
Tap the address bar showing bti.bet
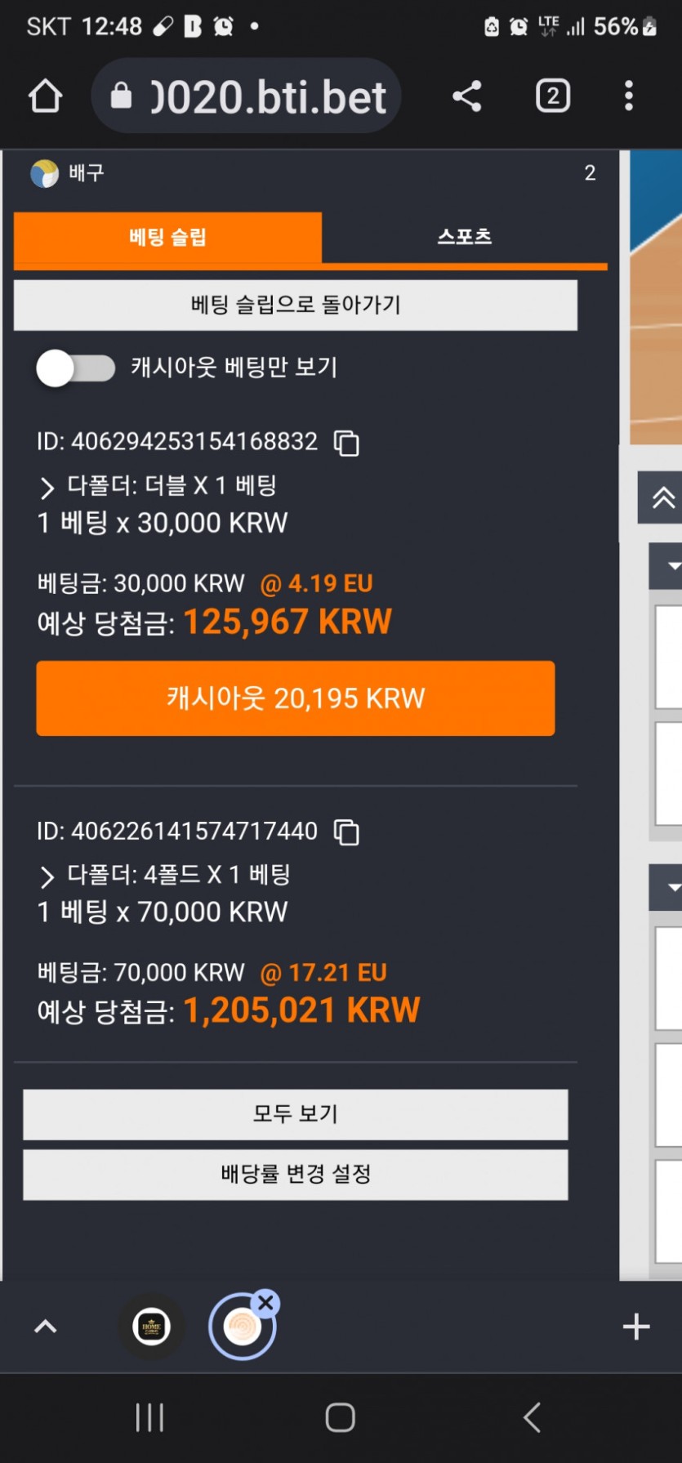point(246,96)
